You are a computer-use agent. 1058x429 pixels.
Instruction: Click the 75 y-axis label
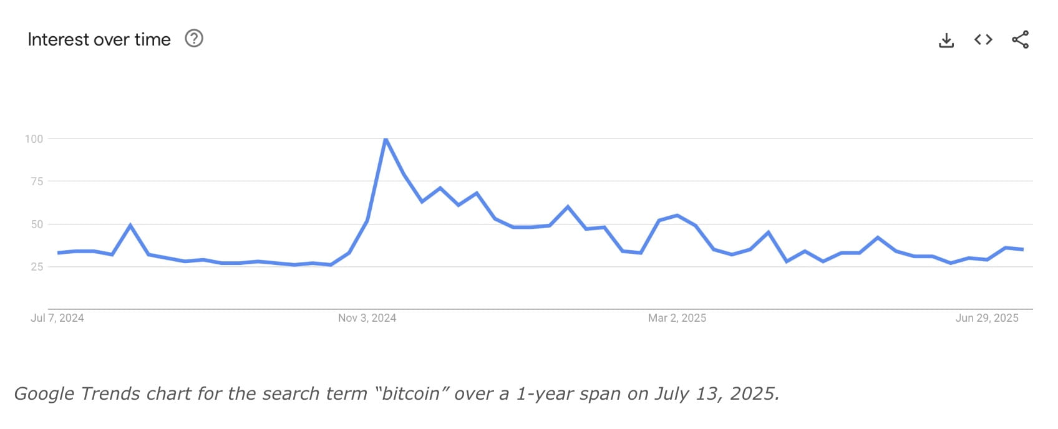pos(37,181)
